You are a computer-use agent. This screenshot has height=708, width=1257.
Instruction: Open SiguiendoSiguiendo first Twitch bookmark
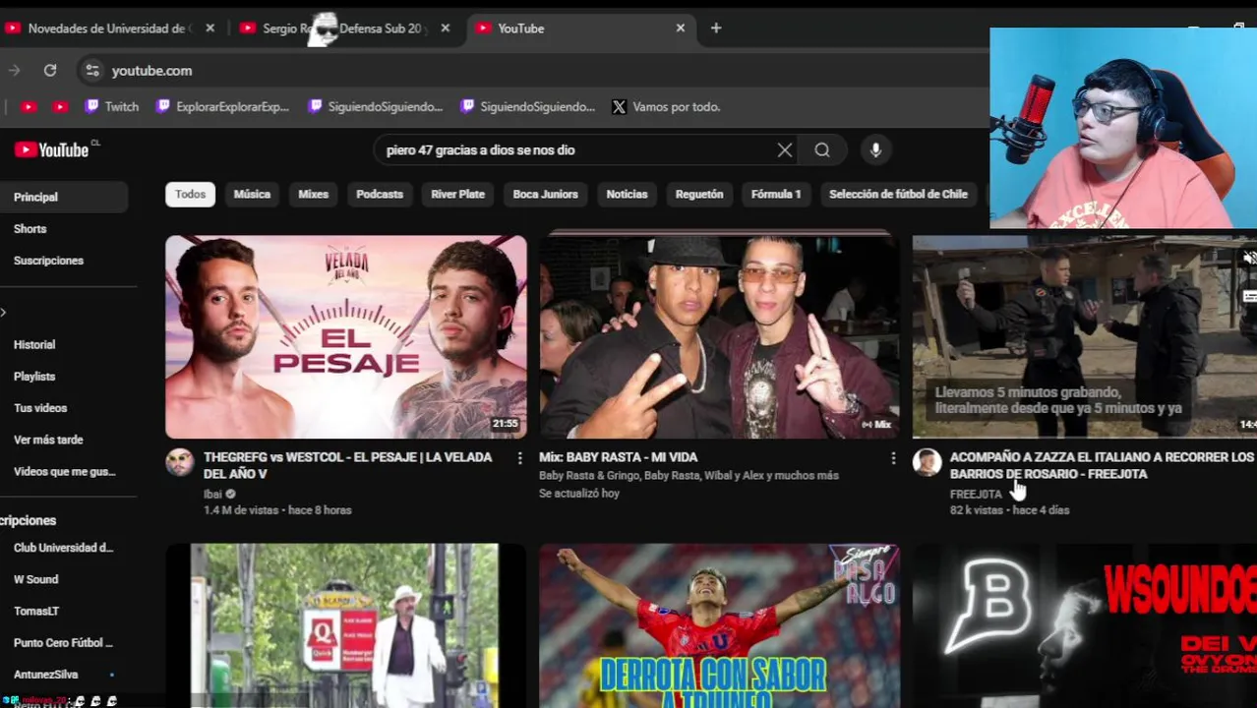(x=375, y=107)
